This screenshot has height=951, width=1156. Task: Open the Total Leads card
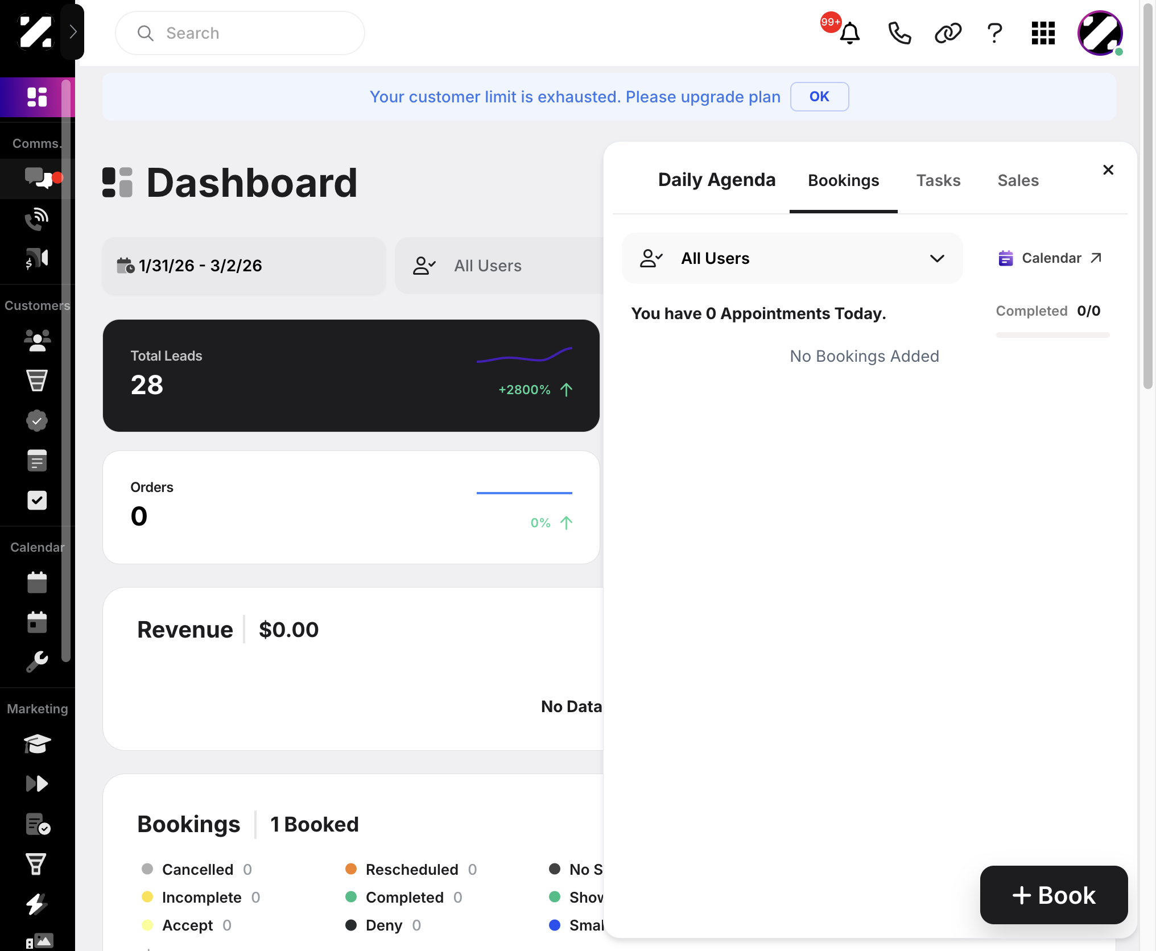click(x=351, y=375)
